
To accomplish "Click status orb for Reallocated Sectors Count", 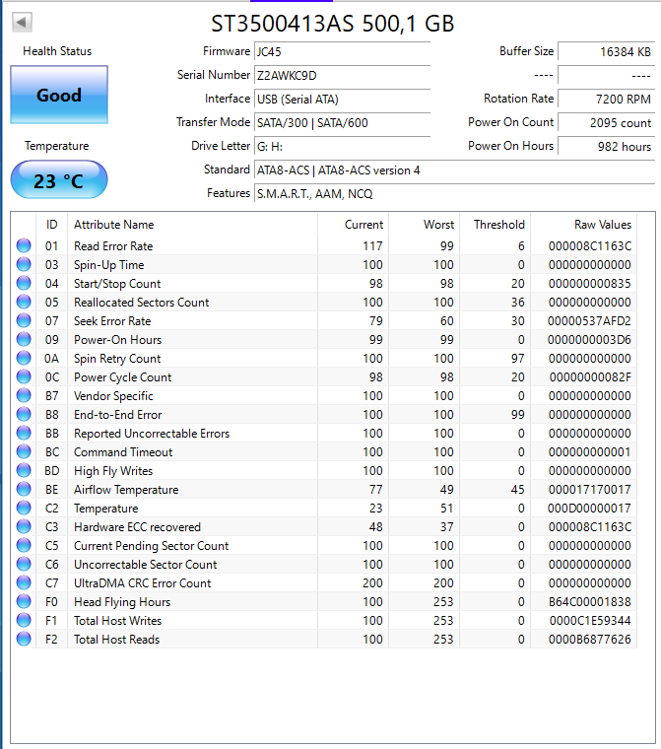I will coord(24,303).
